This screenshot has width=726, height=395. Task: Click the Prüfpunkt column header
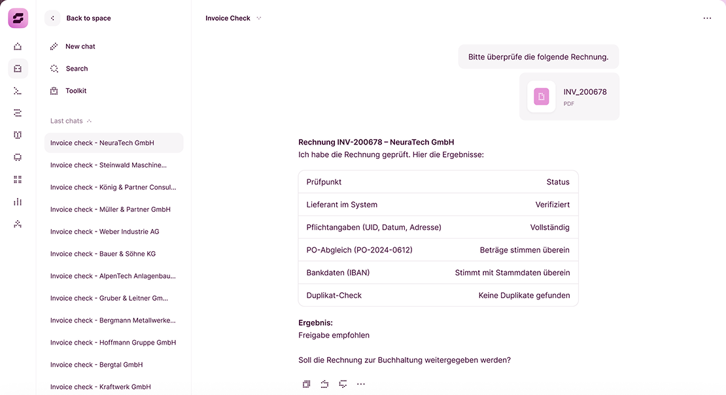[x=324, y=182]
